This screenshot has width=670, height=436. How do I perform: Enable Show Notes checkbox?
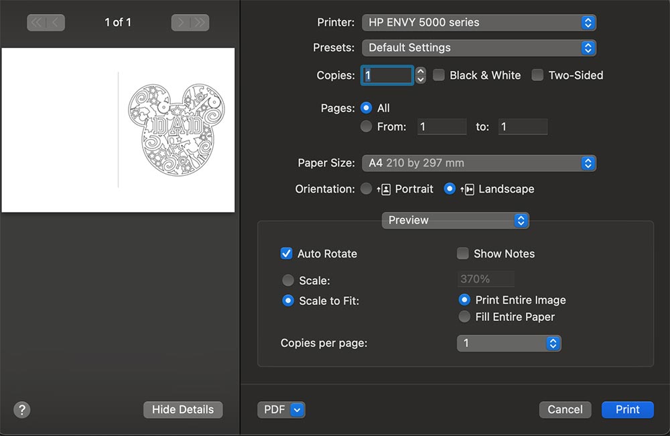pos(463,253)
